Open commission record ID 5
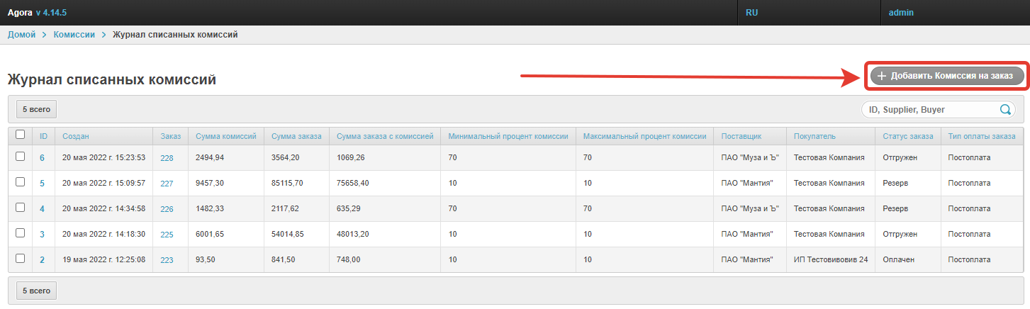This screenshot has width=1030, height=309. 42,184
